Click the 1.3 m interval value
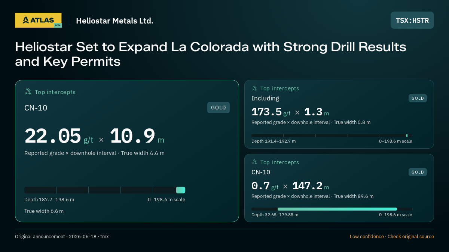This screenshot has height=252, width=449. (x=317, y=112)
